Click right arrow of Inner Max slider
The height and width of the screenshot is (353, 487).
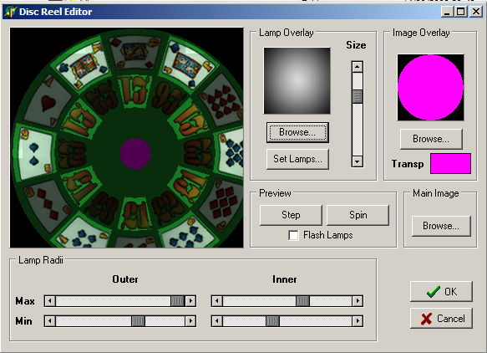358,301
